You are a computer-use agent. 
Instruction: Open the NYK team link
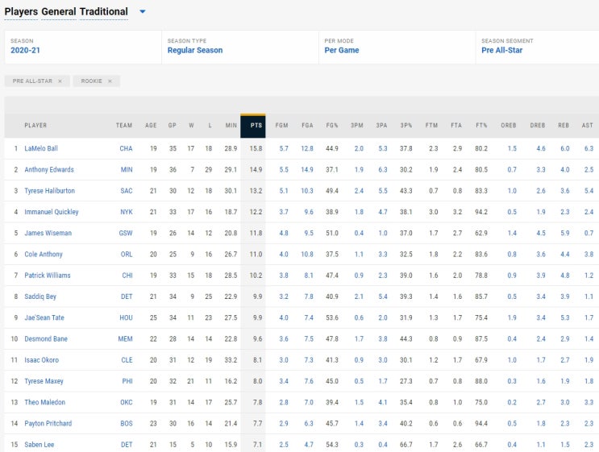(127, 212)
